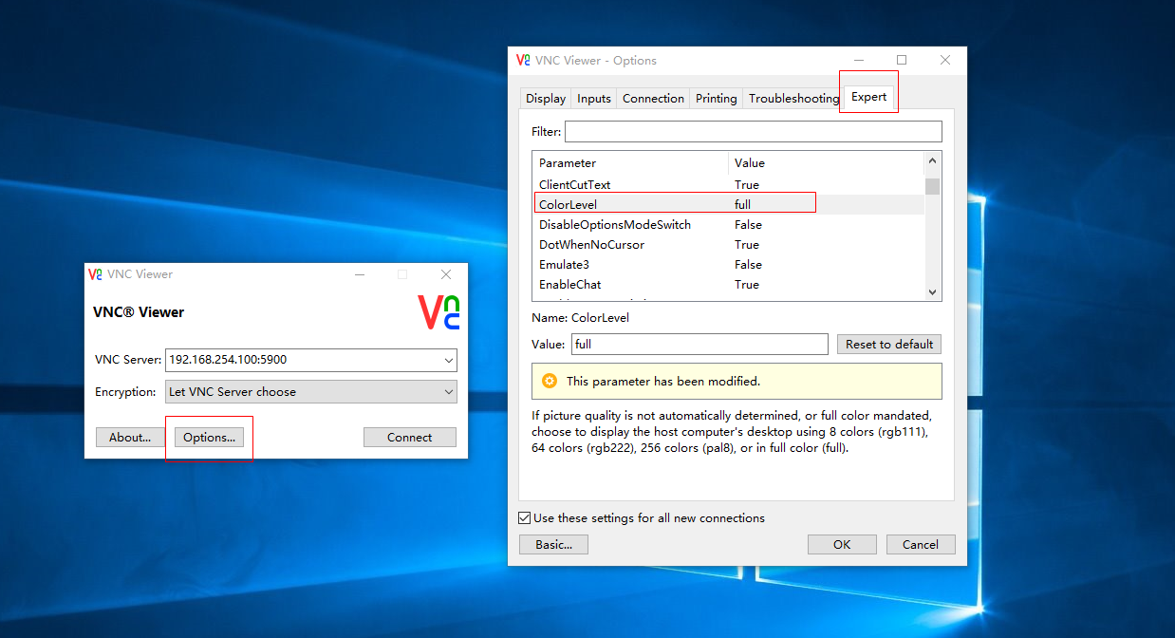1175x638 pixels.
Task: Click the Cancel button in Options
Action: (921, 544)
